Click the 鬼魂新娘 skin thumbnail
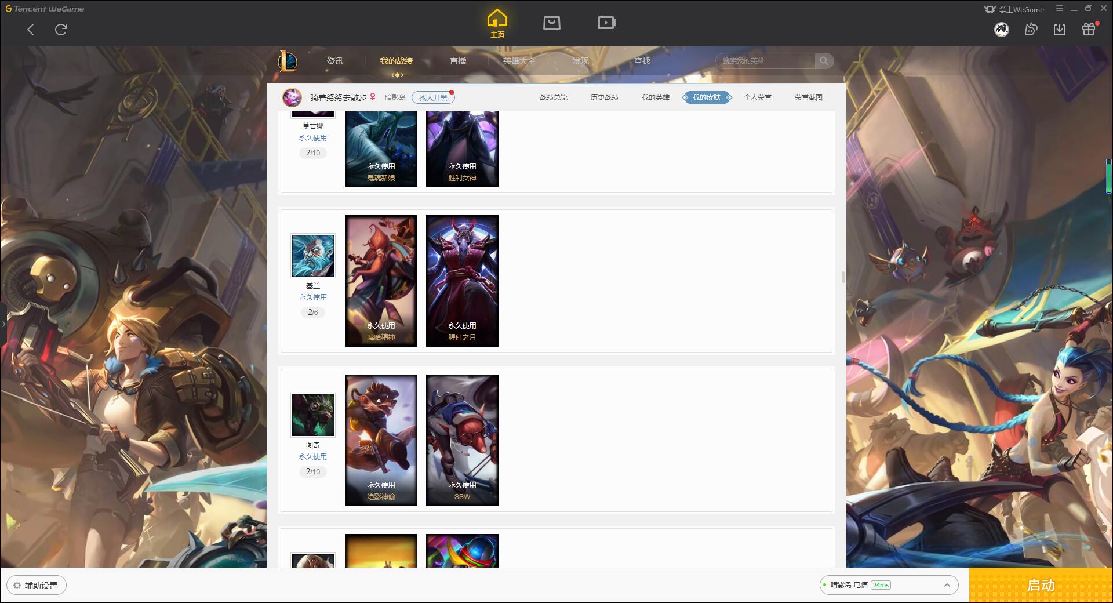Image resolution: width=1113 pixels, height=603 pixels. (381, 149)
